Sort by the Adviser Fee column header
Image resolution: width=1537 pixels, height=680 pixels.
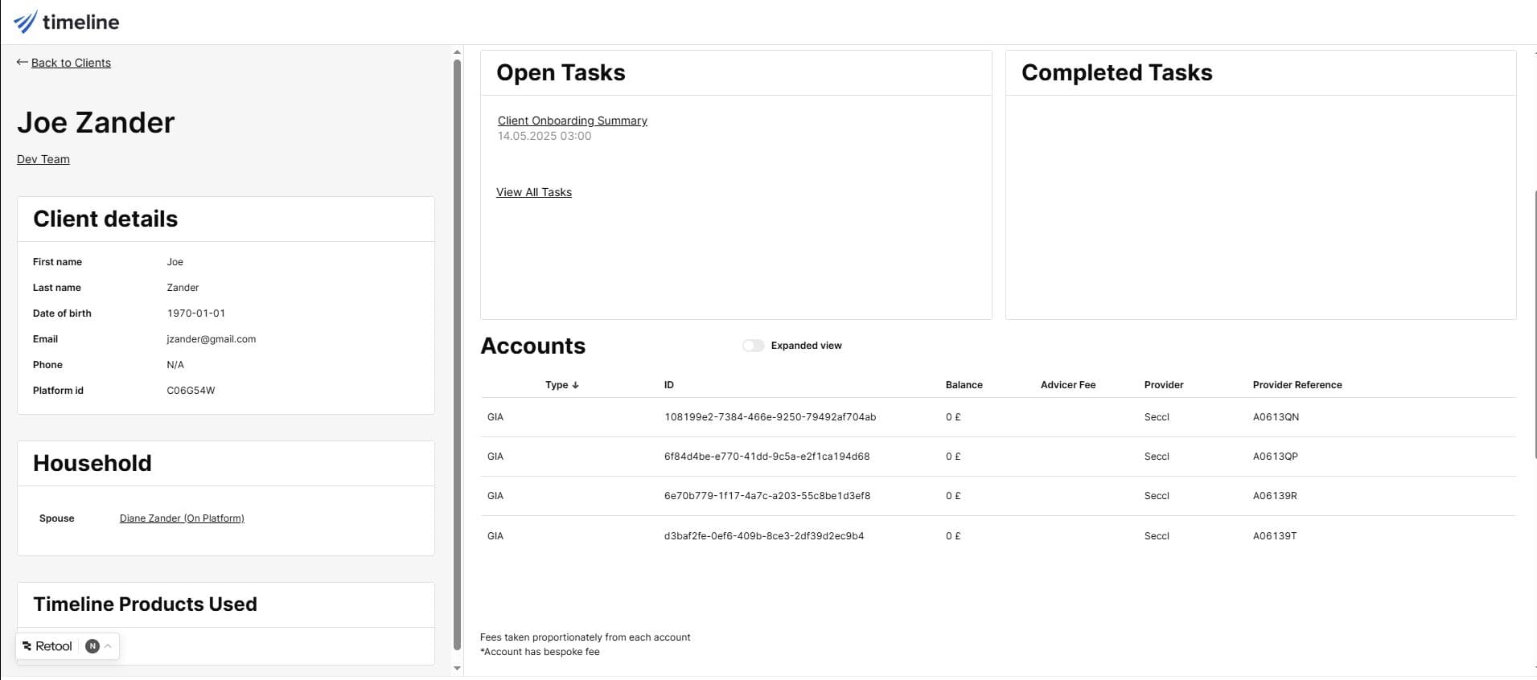pos(1068,385)
